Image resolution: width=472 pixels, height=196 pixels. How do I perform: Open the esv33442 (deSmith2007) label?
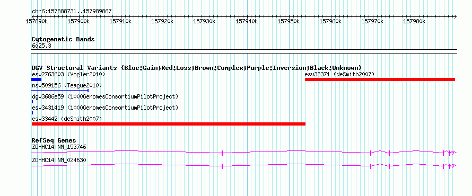click(67, 119)
